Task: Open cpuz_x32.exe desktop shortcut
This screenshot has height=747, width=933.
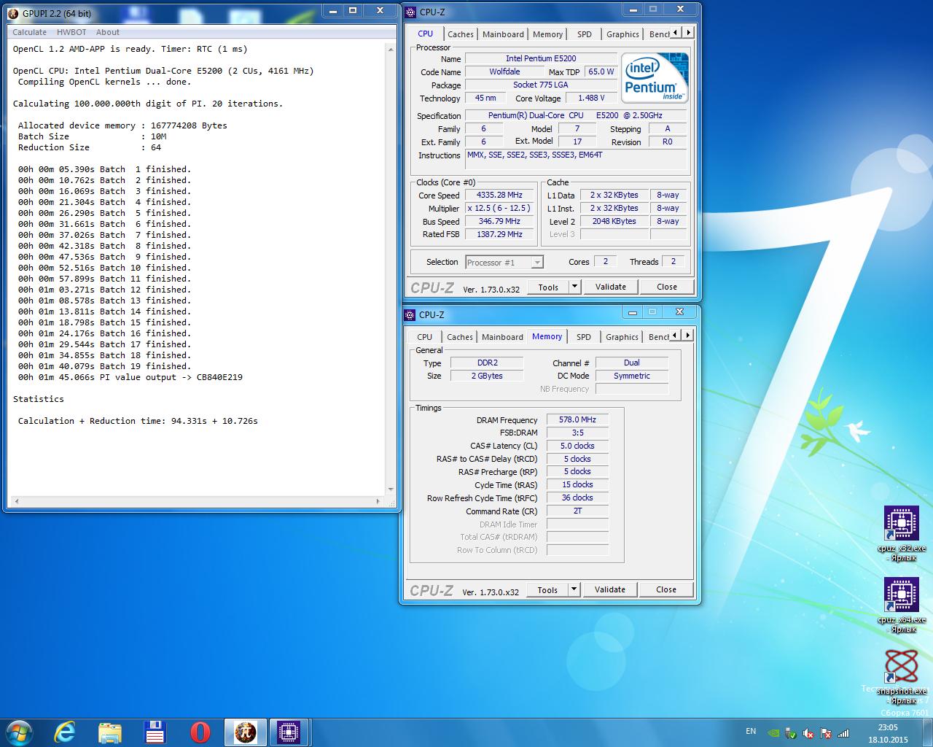Action: pos(902,533)
